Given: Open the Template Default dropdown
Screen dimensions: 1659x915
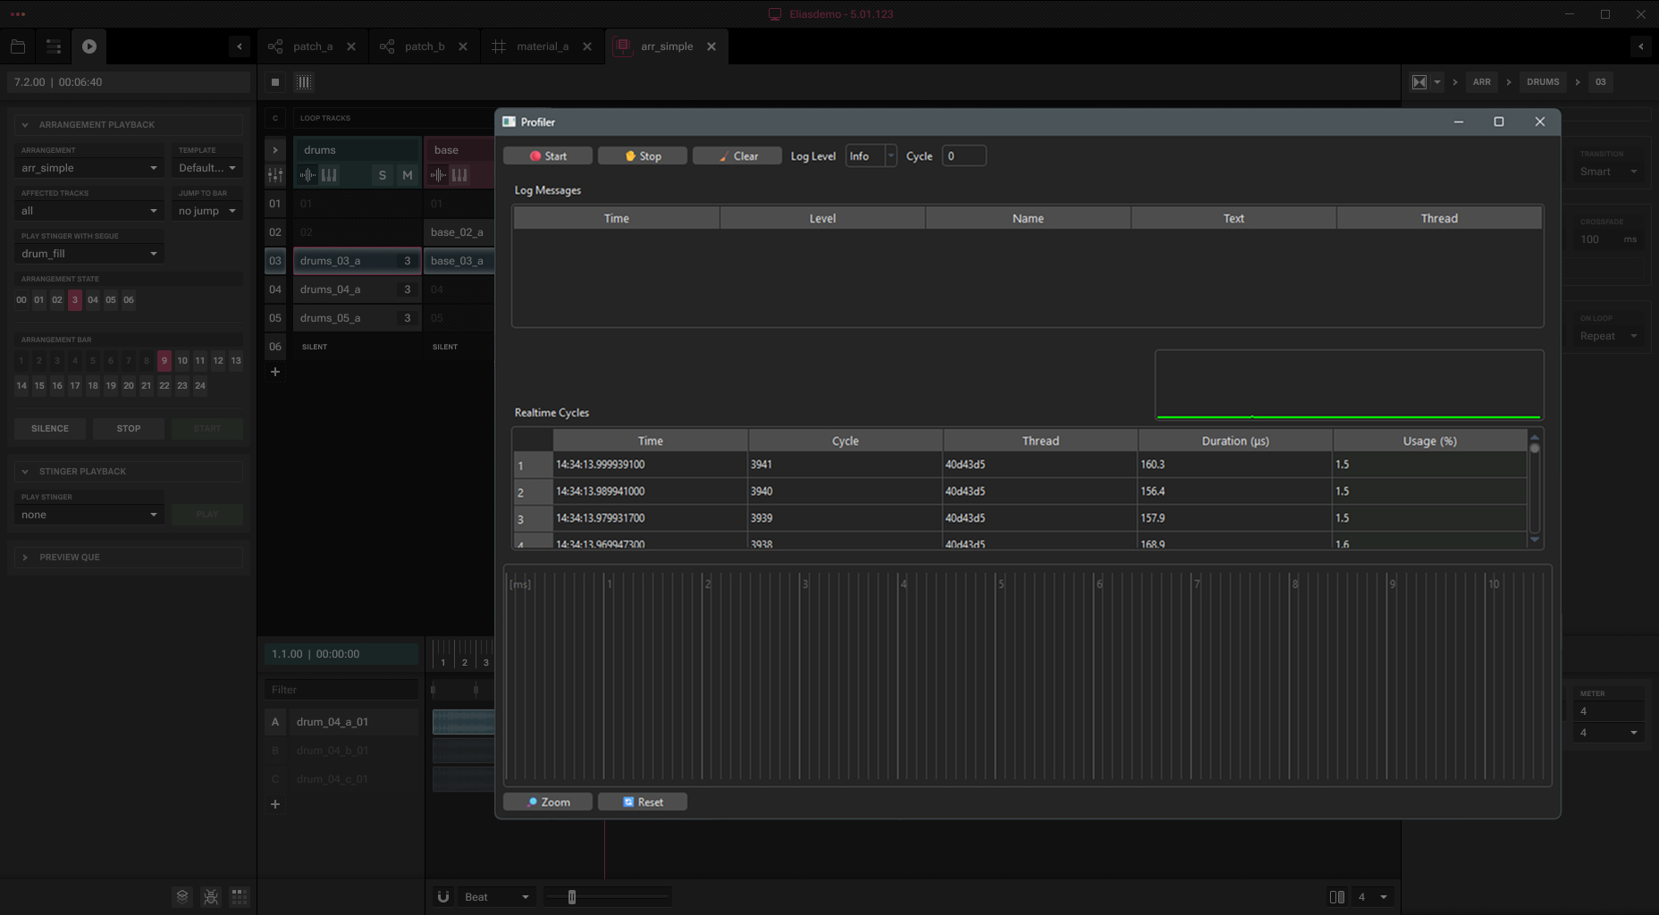Looking at the screenshot, I should click(x=207, y=168).
